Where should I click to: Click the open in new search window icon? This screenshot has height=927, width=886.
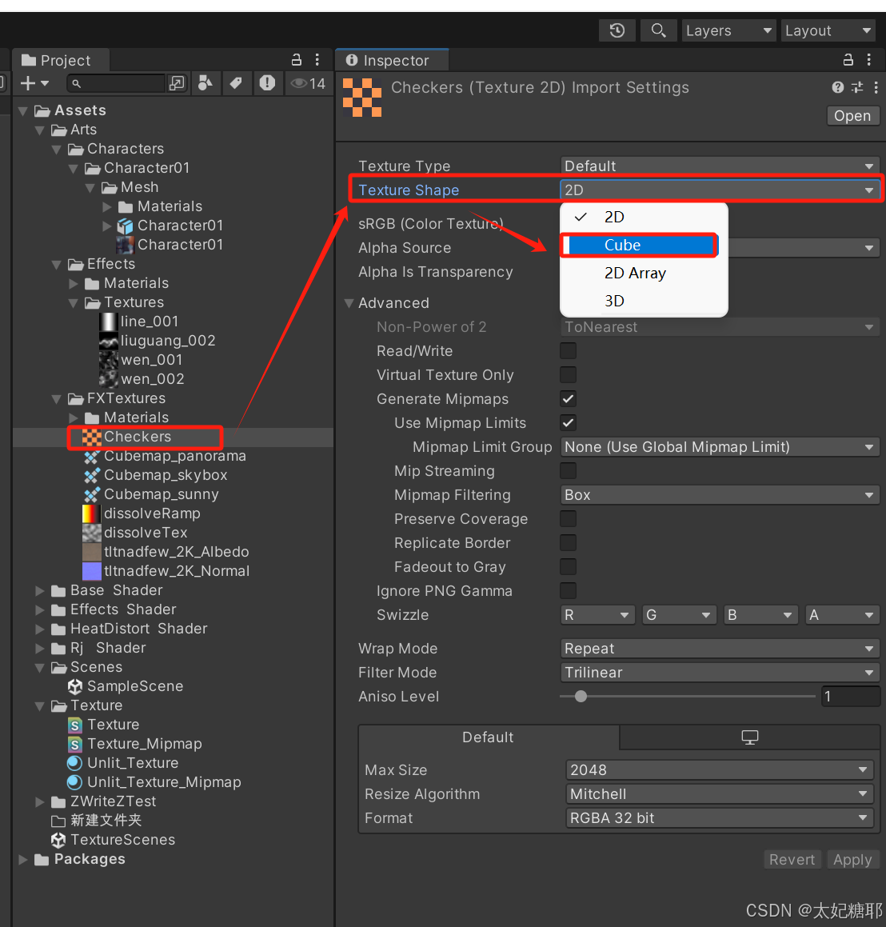[177, 83]
